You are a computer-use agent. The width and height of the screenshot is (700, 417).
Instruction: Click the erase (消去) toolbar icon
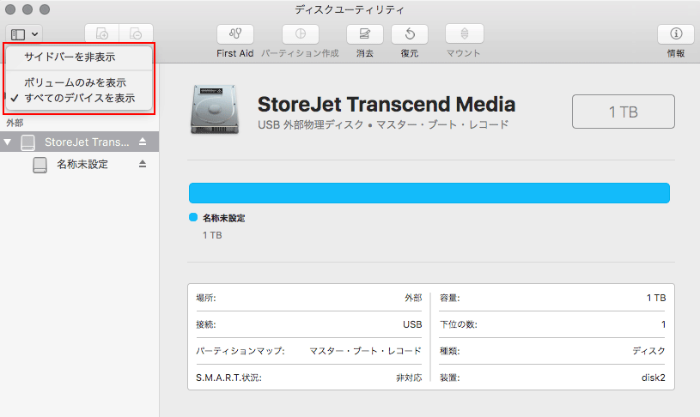[x=365, y=34]
